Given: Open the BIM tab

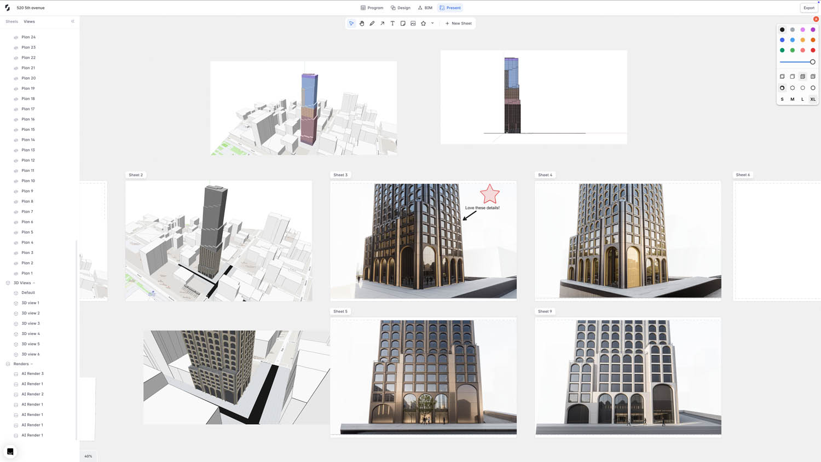Looking at the screenshot, I should tap(425, 8).
